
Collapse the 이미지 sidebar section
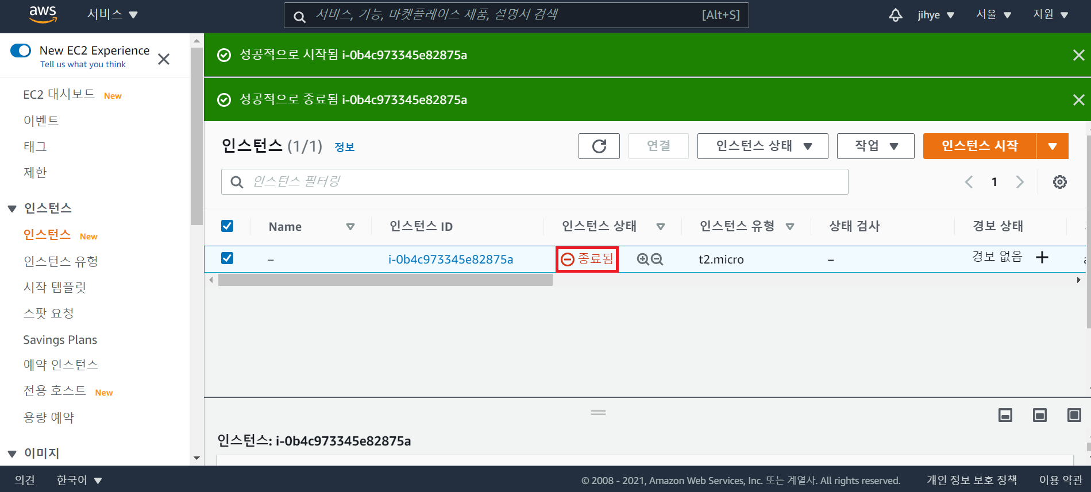click(x=12, y=454)
